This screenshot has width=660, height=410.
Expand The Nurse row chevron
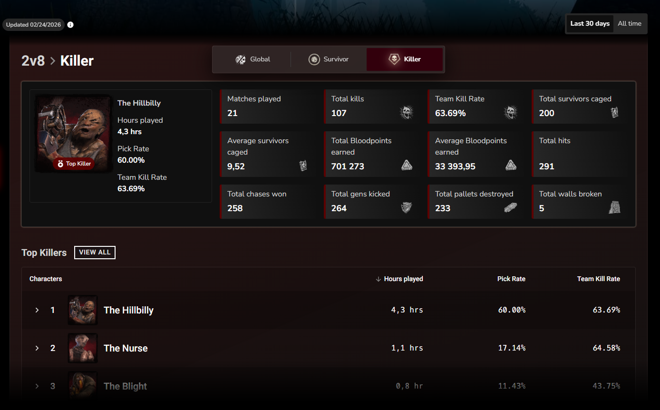37,348
